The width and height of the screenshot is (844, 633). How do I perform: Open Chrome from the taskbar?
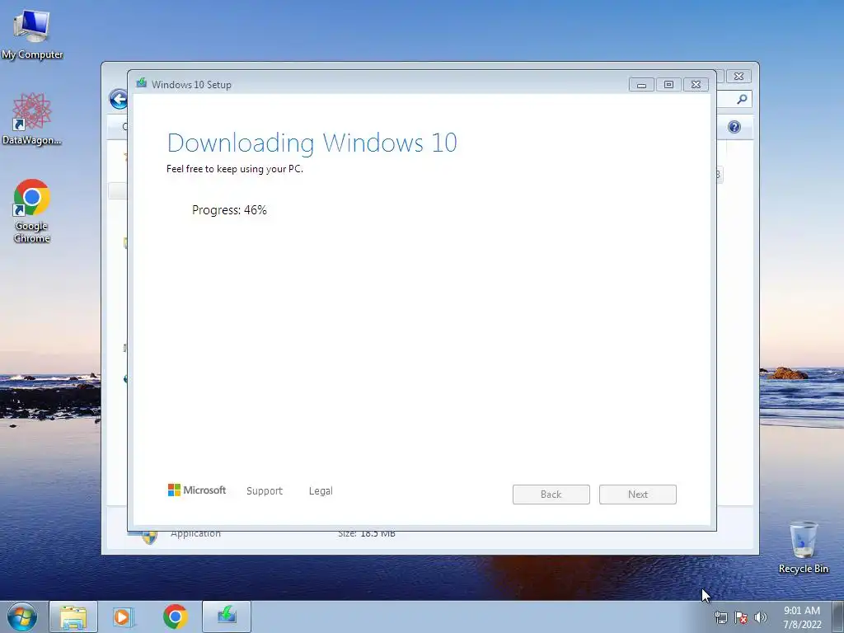(175, 617)
